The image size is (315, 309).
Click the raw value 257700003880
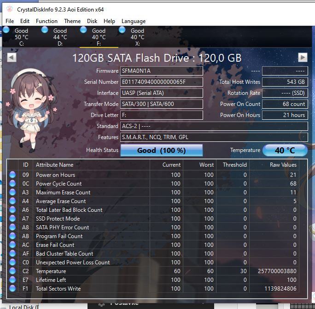click(x=277, y=271)
